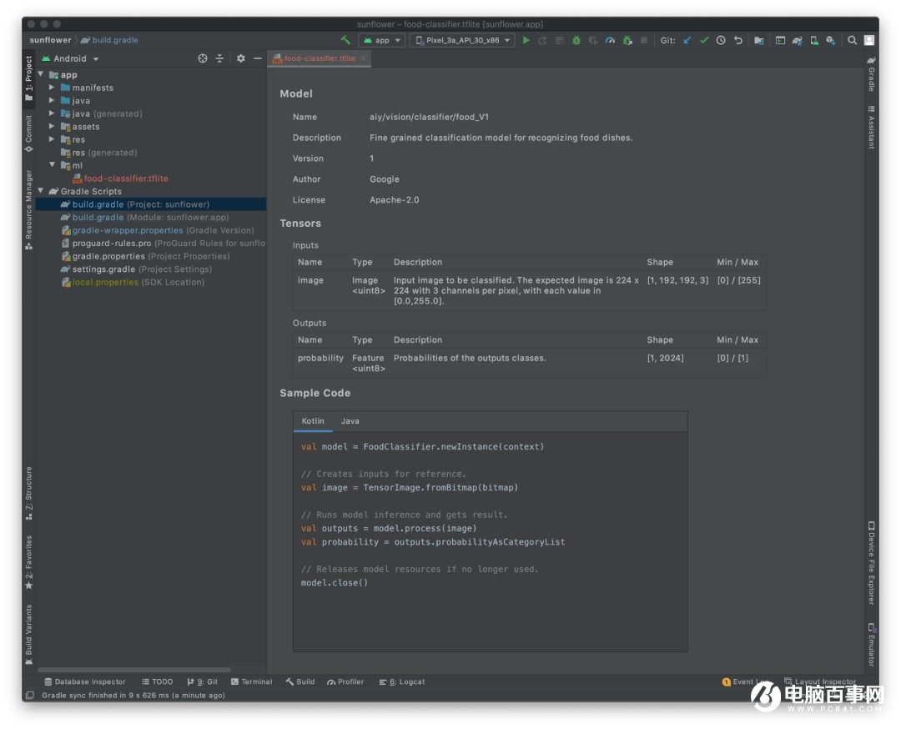Click Attach Debugger to Android Process icon
Image resolution: width=901 pixels, height=729 pixels.
627,40
